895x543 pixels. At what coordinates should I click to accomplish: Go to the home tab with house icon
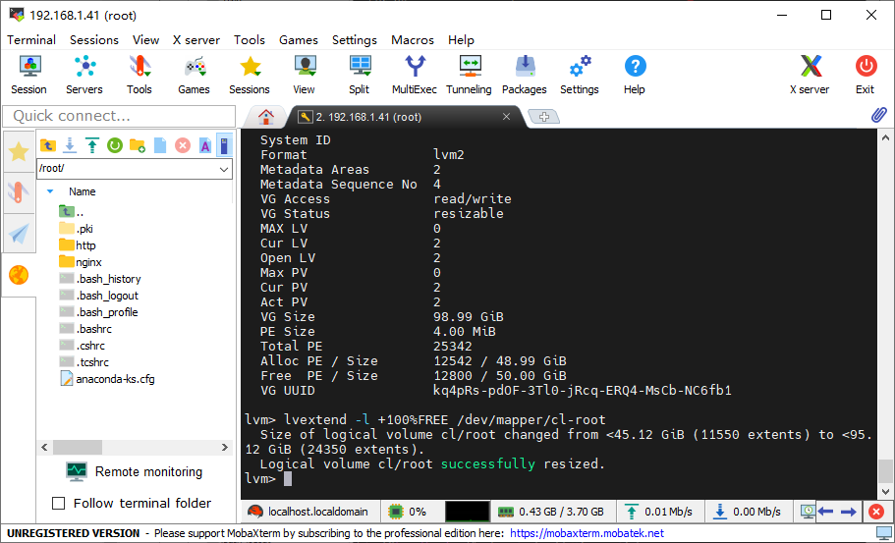click(x=265, y=117)
